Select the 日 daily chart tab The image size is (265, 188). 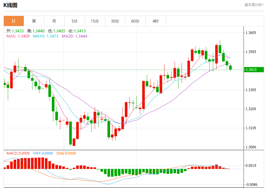(x=14, y=21)
